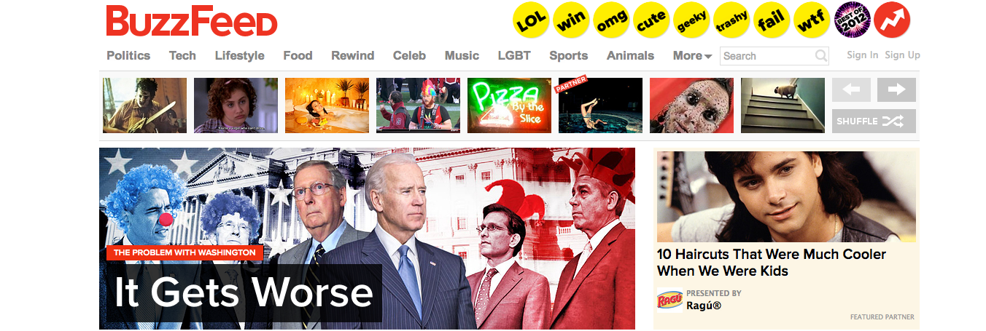Open the geeky badge feed

692,20
